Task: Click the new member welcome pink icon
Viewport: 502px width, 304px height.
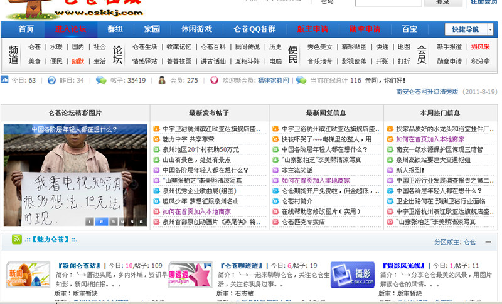Action: click(x=214, y=81)
